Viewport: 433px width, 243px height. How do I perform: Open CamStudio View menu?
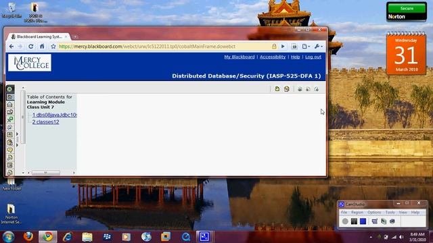click(403, 213)
